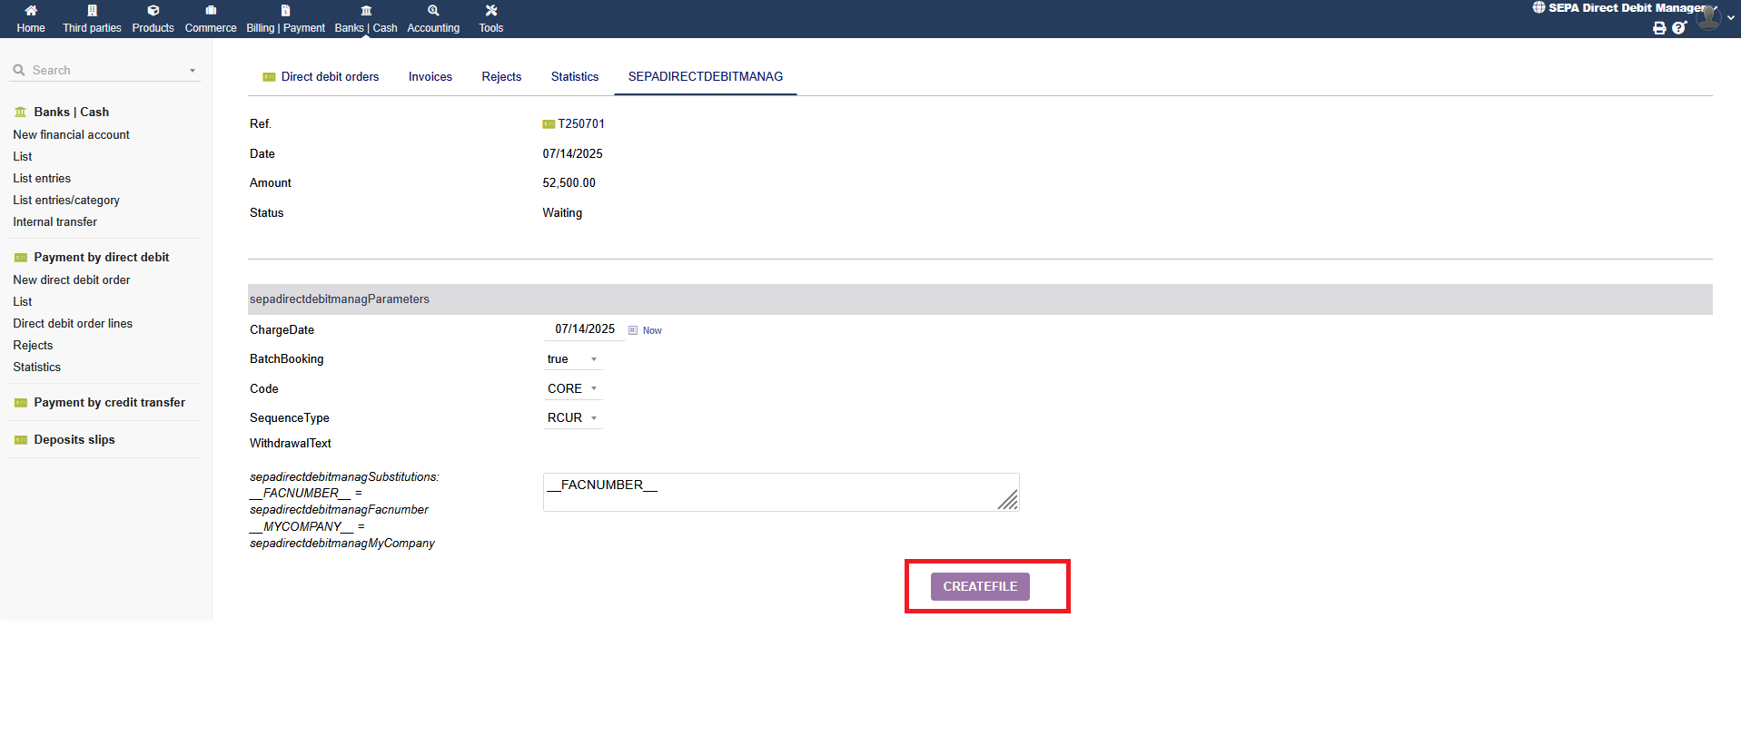Open Billing | Payment module icon
Viewport: 1741px width, 745px height.
(x=285, y=11)
